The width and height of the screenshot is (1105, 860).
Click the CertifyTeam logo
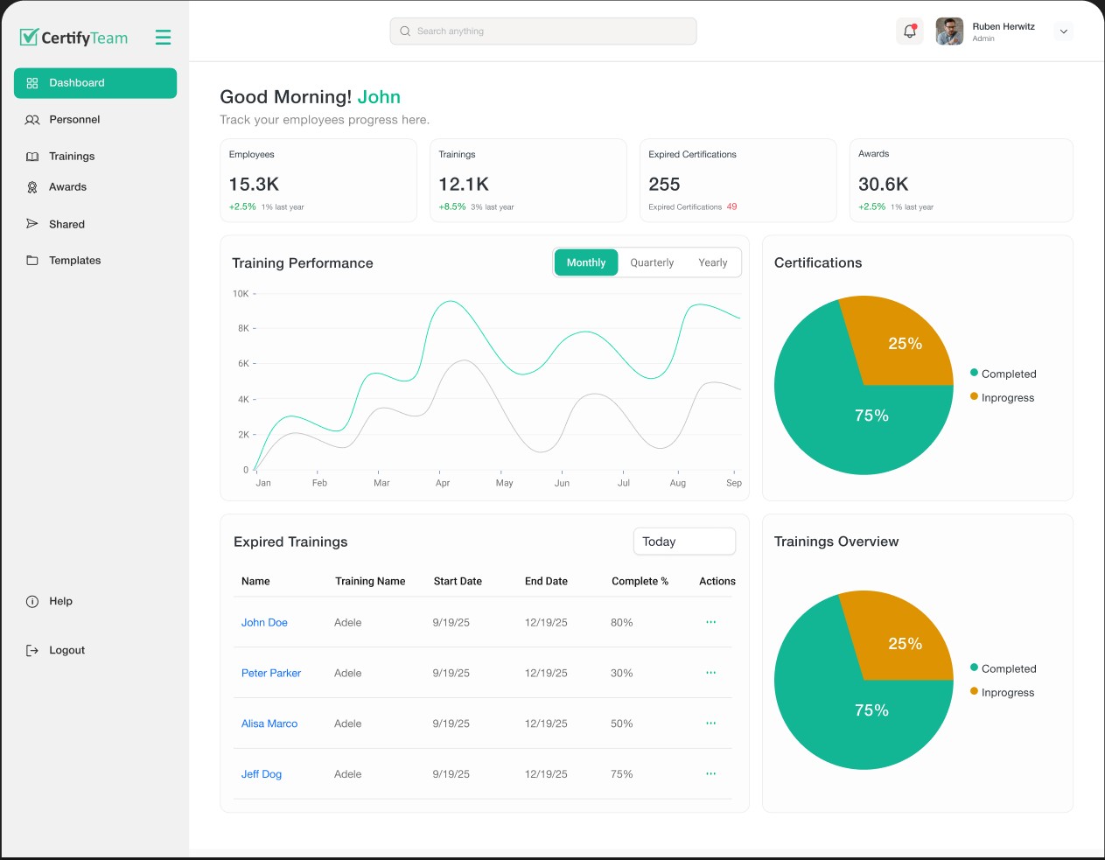[74, 38]
